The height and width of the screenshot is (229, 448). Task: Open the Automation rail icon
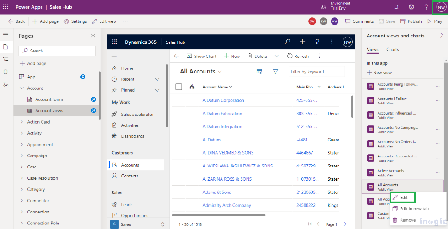point(6,84)
